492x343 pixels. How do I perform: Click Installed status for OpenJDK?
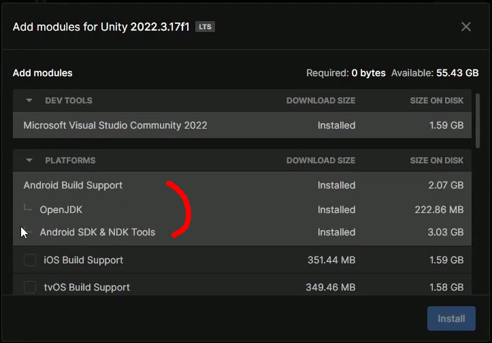(336, 210)
